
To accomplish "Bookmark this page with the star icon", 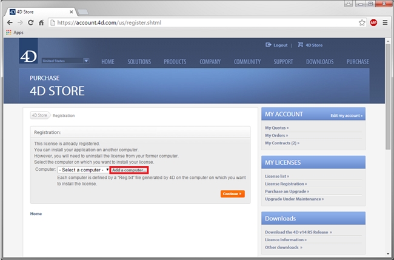I will coord(362,22).
